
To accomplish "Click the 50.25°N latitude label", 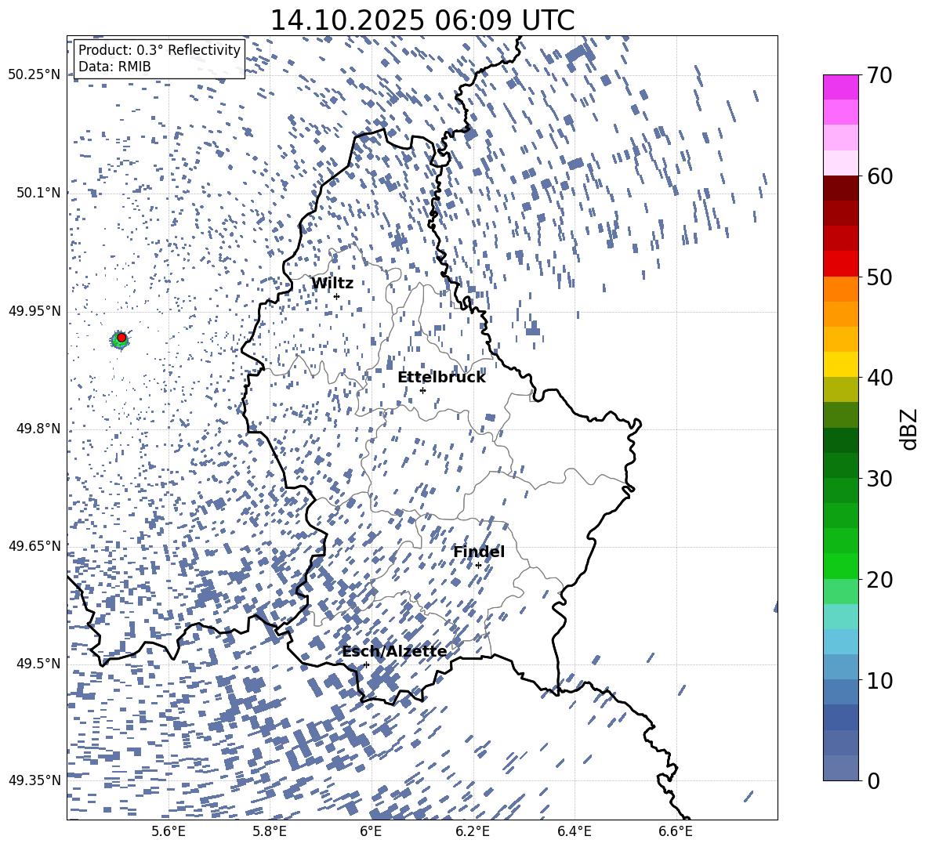I will tap(34, 75).
